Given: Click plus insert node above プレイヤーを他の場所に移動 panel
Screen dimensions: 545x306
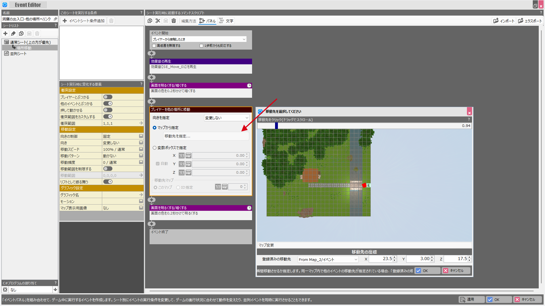Looking at the screenshot, I should pos(152,101).
